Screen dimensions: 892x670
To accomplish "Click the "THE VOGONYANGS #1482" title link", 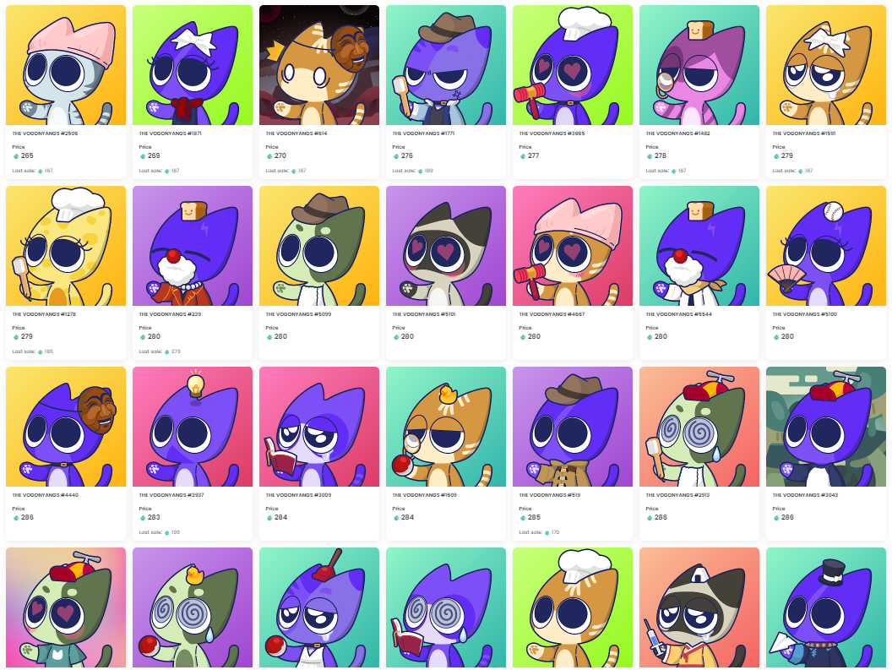I will 677,133.
